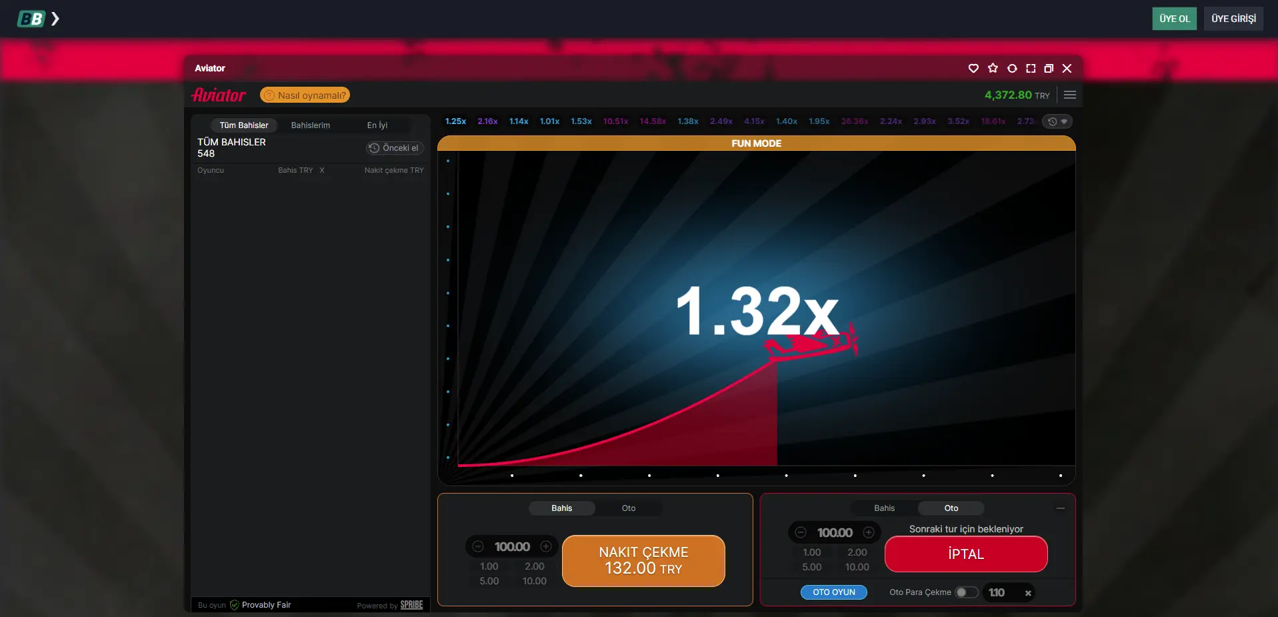
Task: Click the 4,372.80 TRY balance
Action: click(1017, 95)
